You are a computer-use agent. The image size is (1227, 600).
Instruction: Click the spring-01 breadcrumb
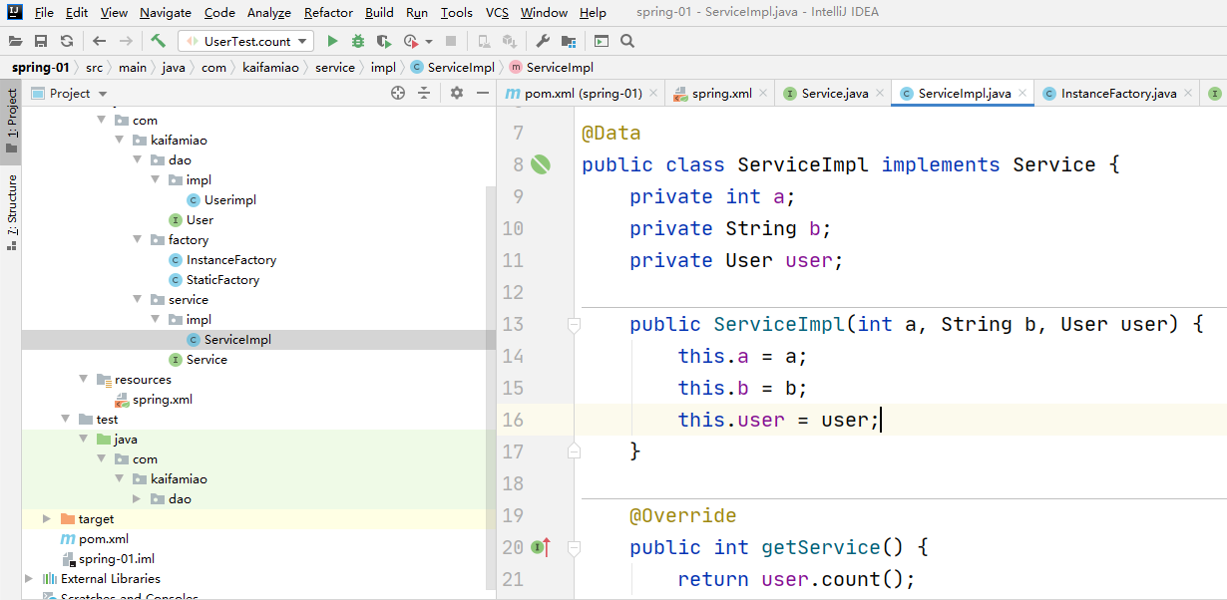[x=41, y=68]
